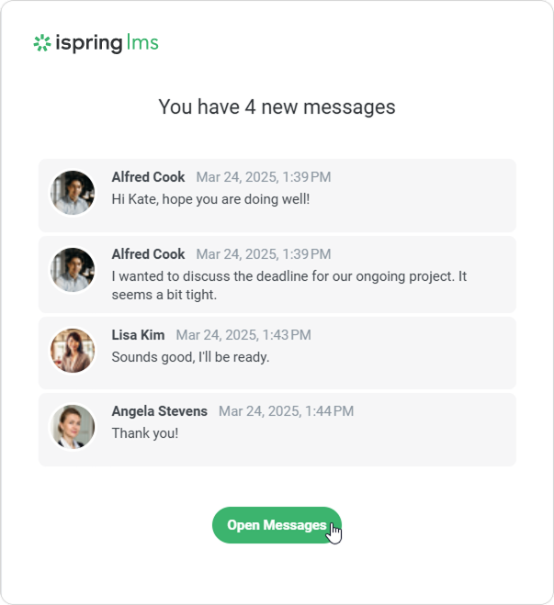Select the Lisa Kim sender name
This screenshot has height=605, width=554.
tap(138, 335)
